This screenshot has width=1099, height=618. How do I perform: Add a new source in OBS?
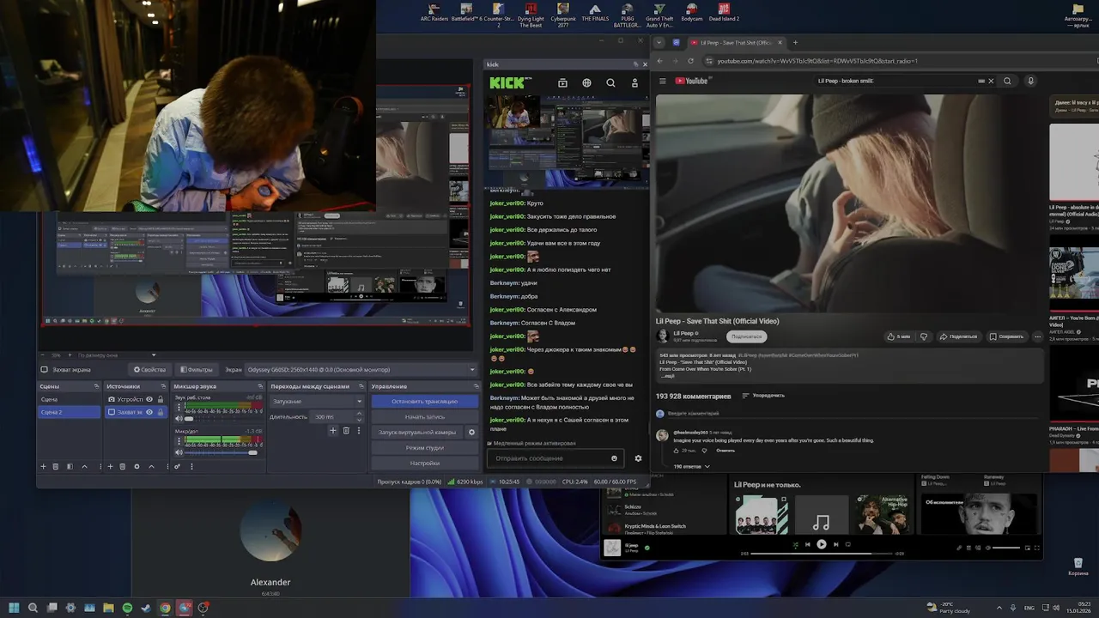click(110, 466)
